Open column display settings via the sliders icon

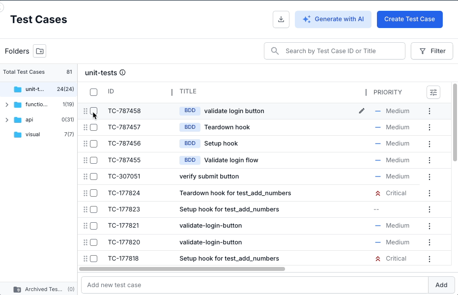pos(433,92)
